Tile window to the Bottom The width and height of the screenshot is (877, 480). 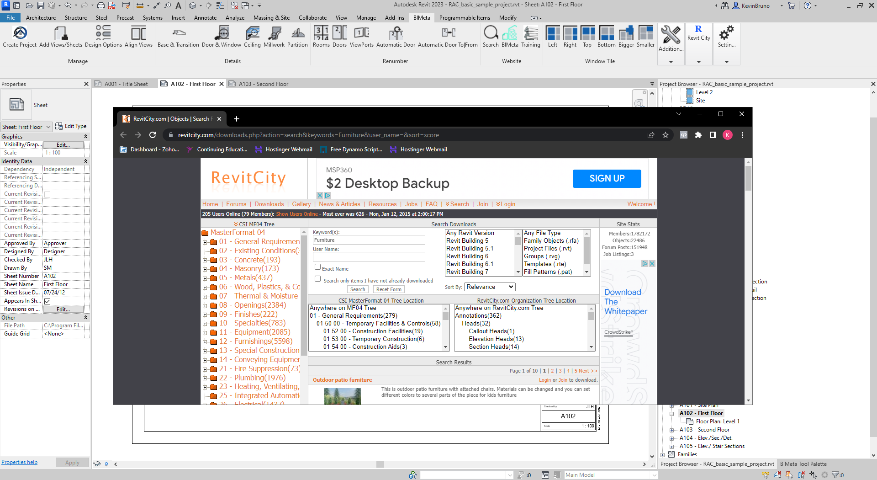[x=607, y=37]
